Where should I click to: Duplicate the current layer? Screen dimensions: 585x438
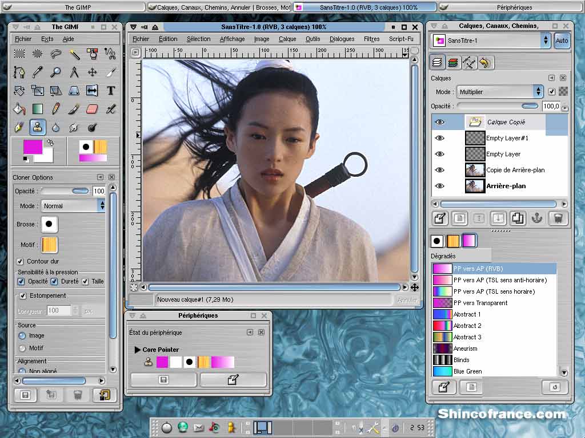[x=518, y=218]
